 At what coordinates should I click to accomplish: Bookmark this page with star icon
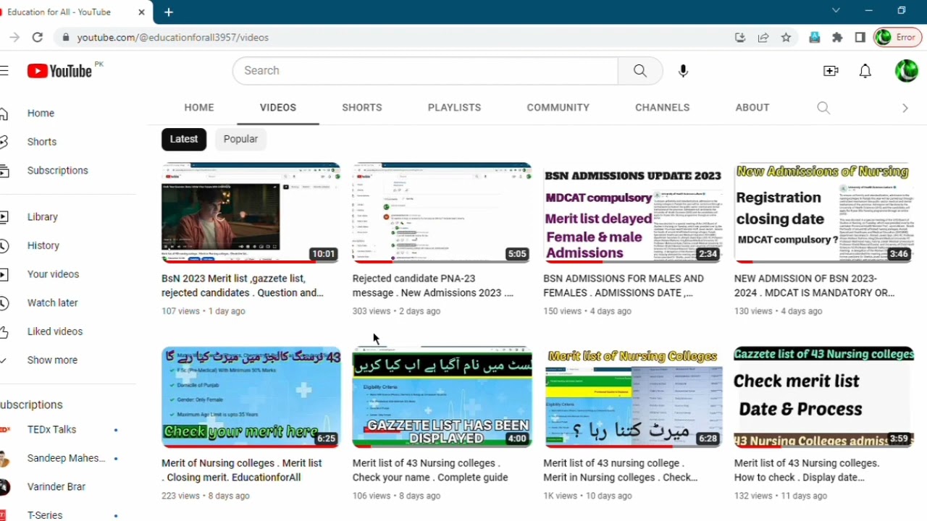pos(786,38)
